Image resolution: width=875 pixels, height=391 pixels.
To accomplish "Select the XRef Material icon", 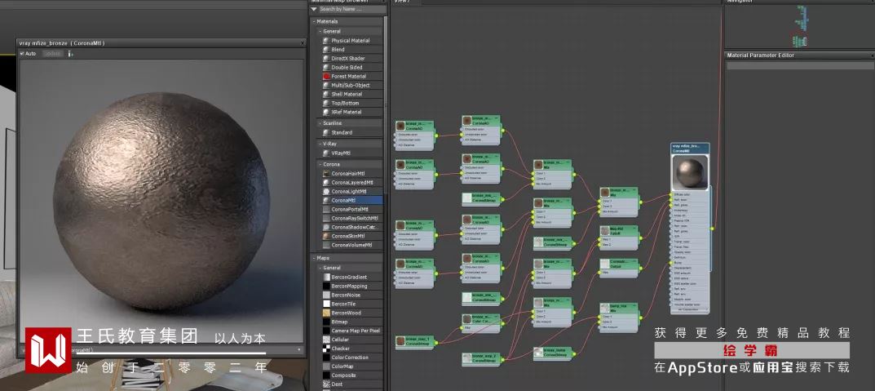I will click(x=326, y=113).
